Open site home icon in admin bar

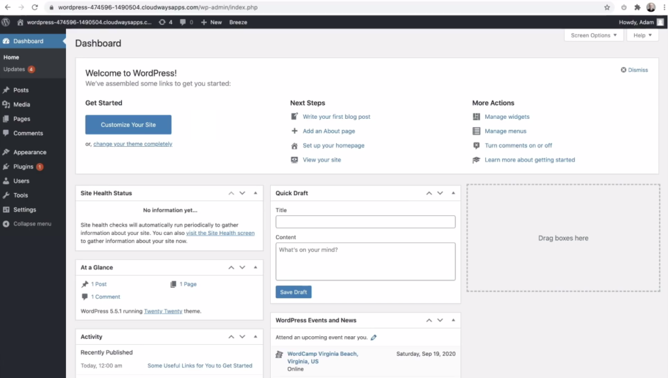tap(20, 22)
